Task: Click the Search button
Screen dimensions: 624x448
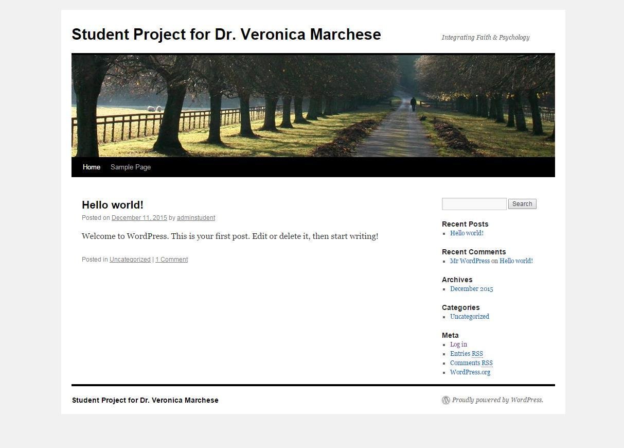Action: pos(522,204)
